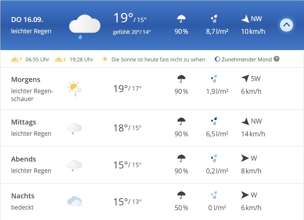Click the Mittags rain cloud icon
Image resolution: width=304 pixels, height=220 pixels.
coord(75,128)
